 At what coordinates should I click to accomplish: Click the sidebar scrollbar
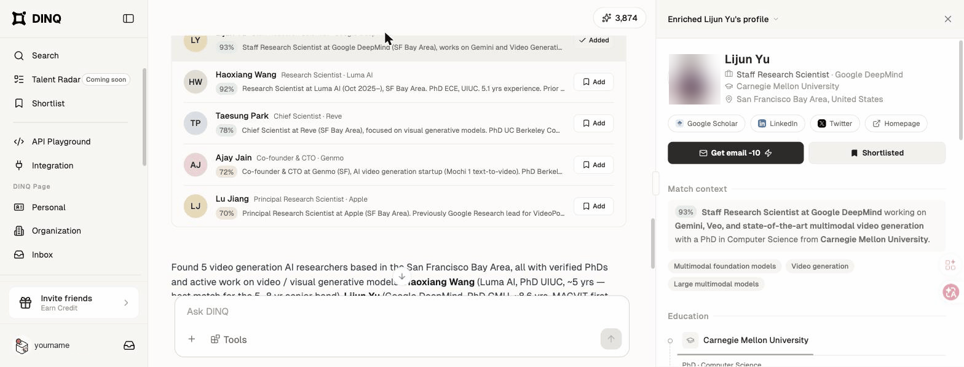click(x=144, y=117)
